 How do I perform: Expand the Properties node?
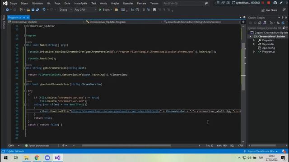(x=254, y=40)
